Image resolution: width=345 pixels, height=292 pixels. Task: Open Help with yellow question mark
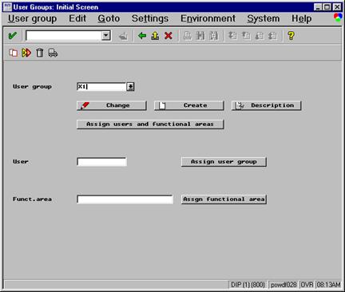tap(291, 36)
